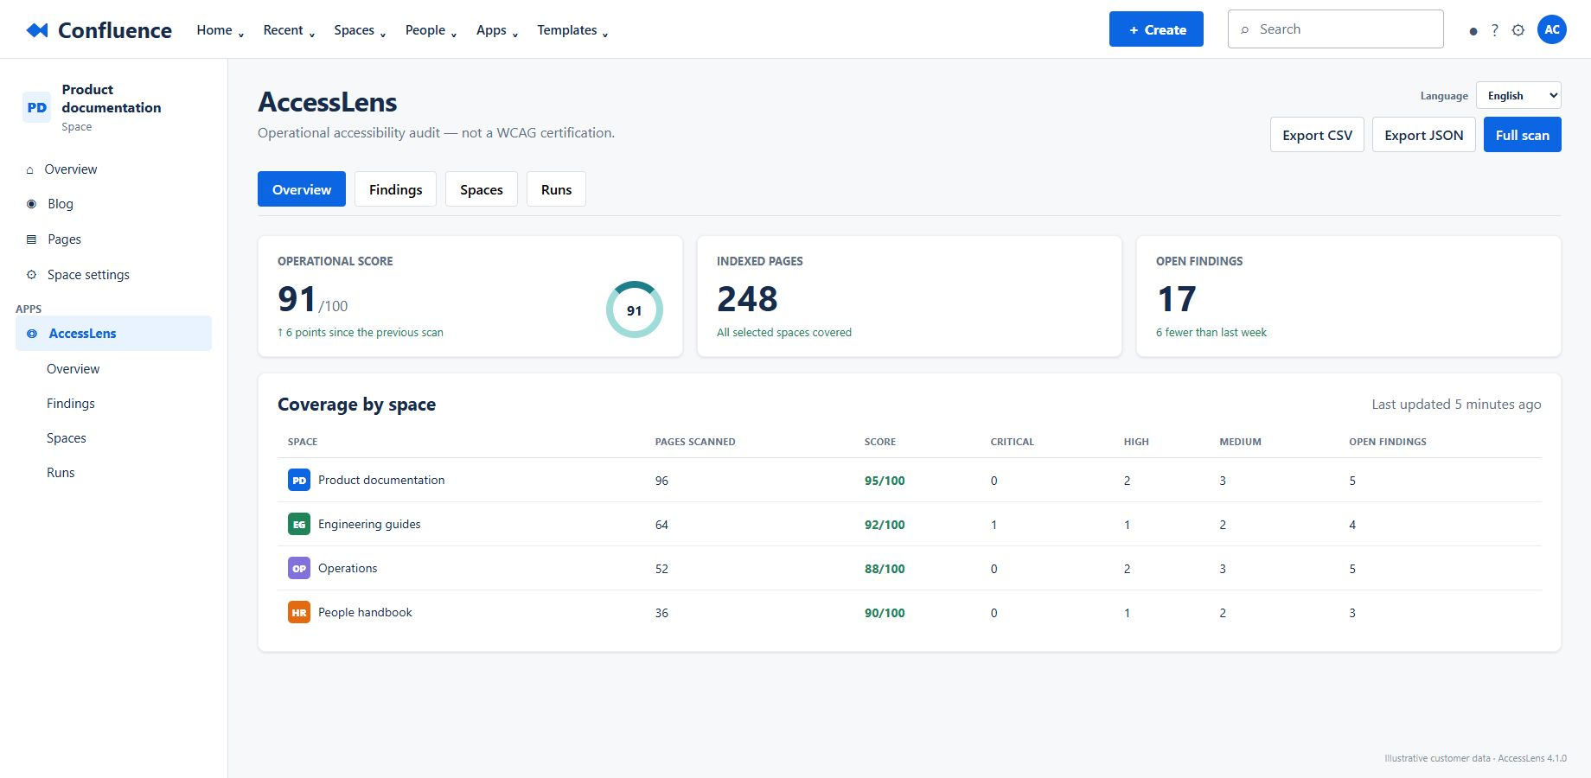Viewport: 1591px width, 778px height.
Task: Open Pages in the sidebar
Action: 113,239
